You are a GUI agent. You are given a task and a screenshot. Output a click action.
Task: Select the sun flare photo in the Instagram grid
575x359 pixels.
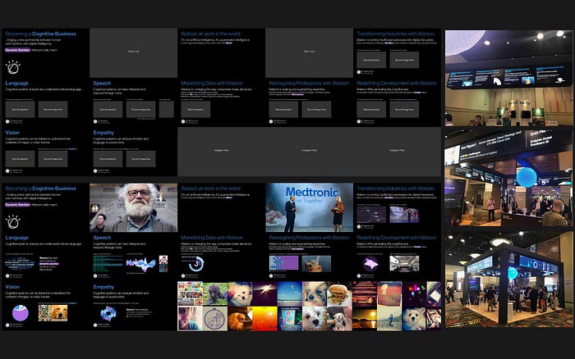(x=264, y=294)
